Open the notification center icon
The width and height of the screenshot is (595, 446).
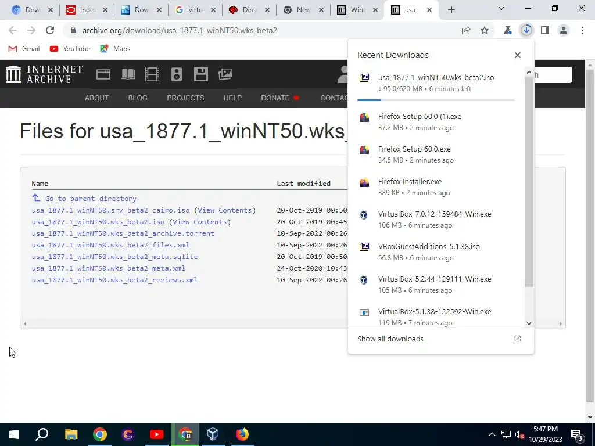click(x=577, y=434)
